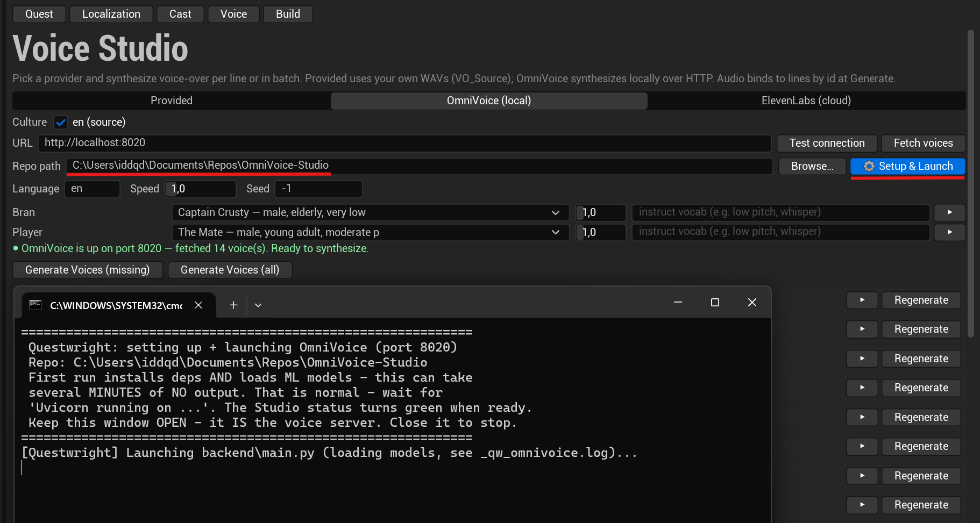Click the second Regenerate button
The width and height of the screenshot is (980, 523).
(921, 329)
